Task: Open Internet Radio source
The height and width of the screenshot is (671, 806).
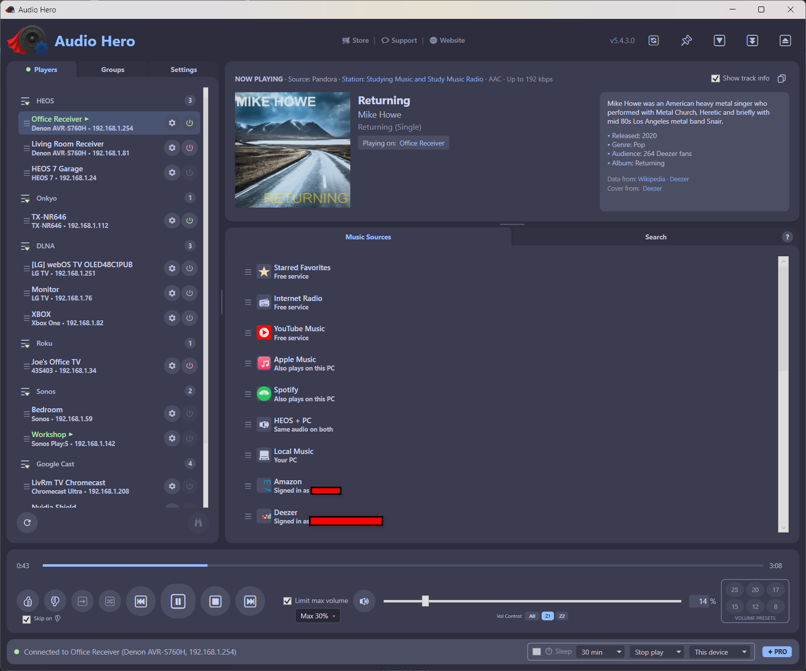Action: tap(298, 302)
